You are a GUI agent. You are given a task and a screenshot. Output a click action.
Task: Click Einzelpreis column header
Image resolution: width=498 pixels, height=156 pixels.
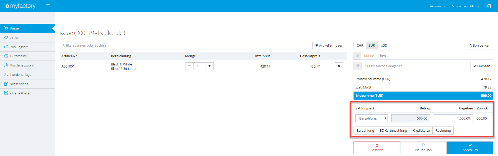coord(262,56)
